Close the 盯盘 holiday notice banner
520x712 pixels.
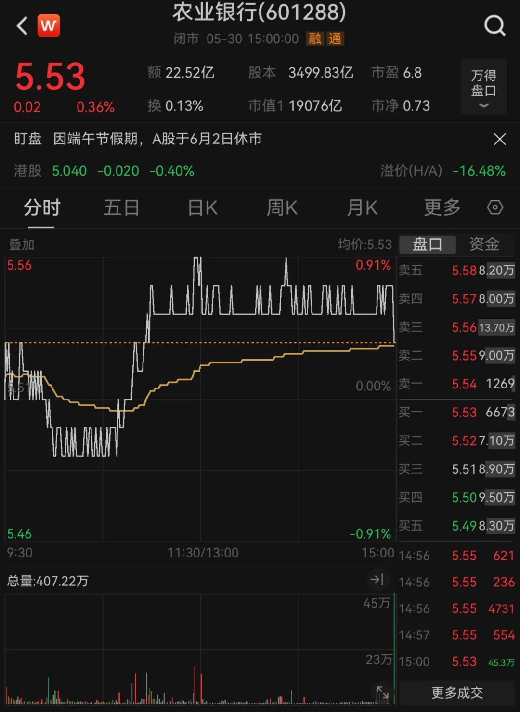pos(500,139)
